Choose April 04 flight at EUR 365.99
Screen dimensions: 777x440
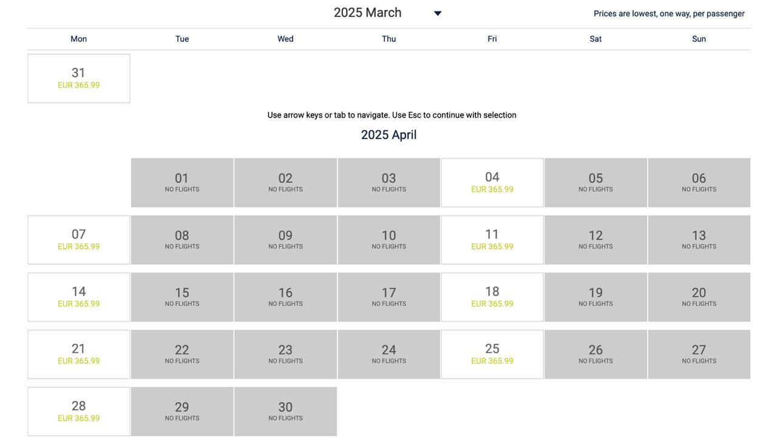492,183
